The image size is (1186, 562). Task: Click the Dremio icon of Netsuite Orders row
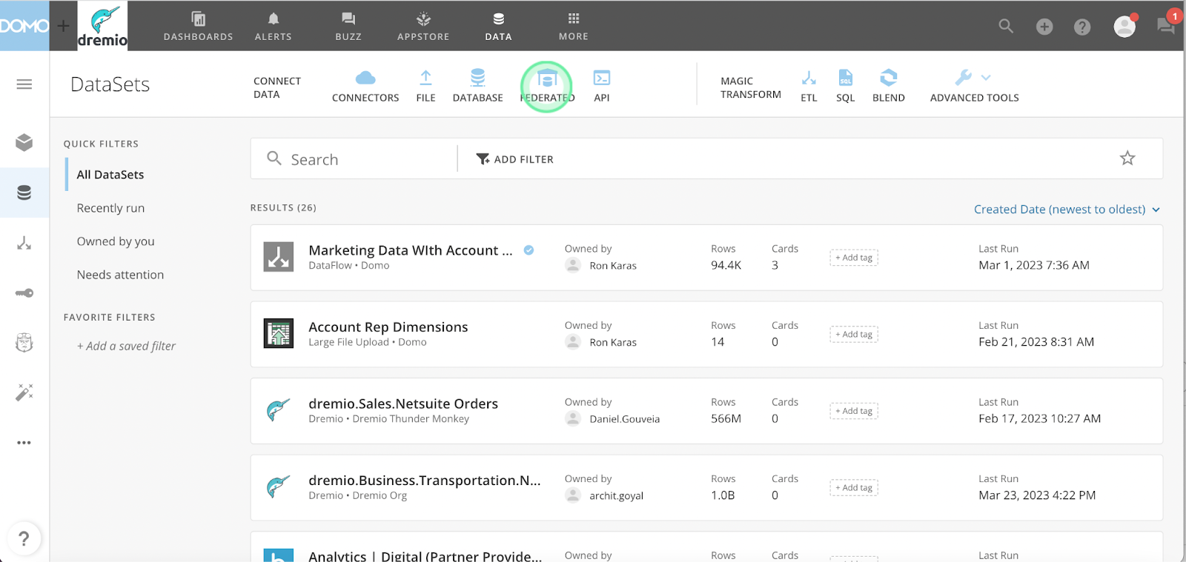tap(279, 409)
